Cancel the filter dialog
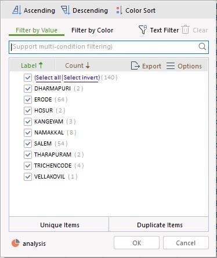 [x=186, y=243]
